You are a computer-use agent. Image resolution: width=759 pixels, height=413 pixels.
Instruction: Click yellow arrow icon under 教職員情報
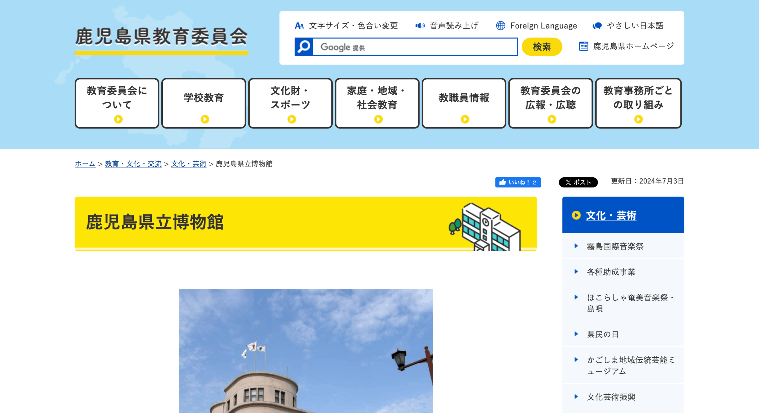[x=465, y=119]
